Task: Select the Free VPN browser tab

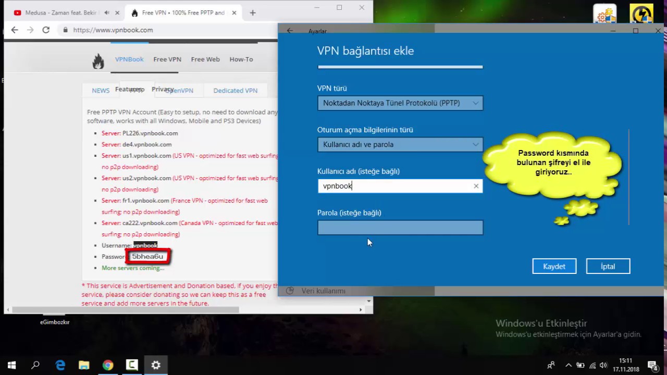Action: coord(182,12)
